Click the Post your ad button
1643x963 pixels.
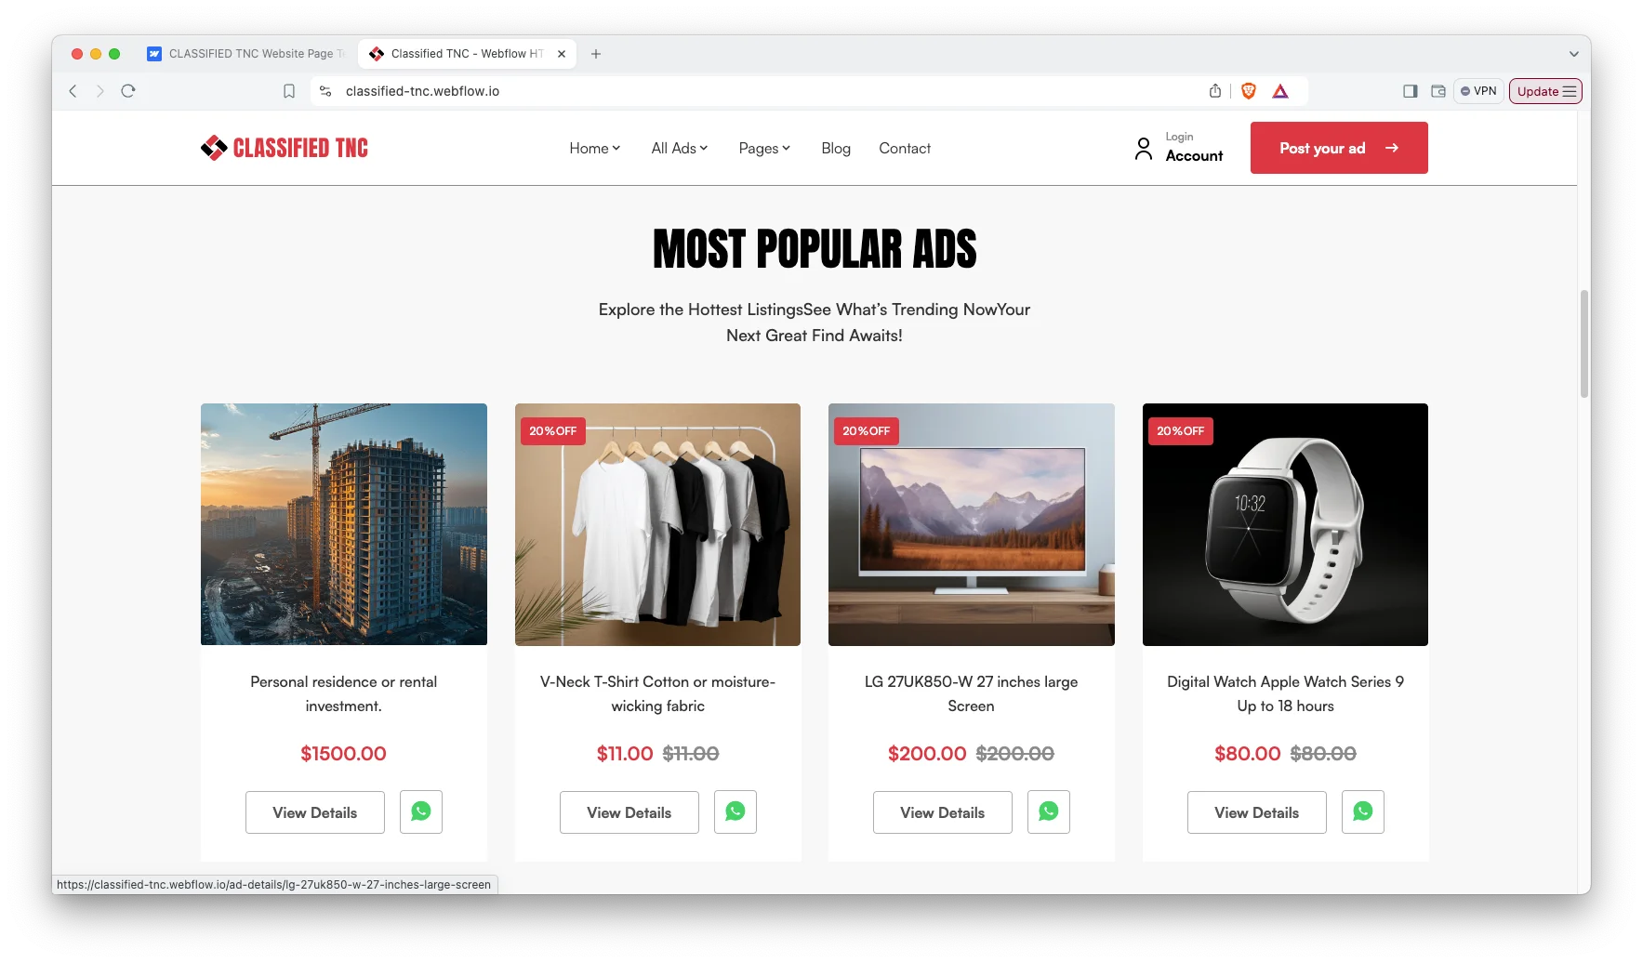pos(1339,148)
